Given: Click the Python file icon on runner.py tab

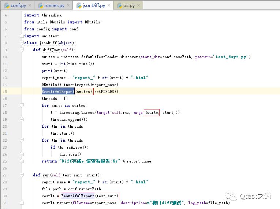Looking at the screenshot, I should [x=41, y=5].
